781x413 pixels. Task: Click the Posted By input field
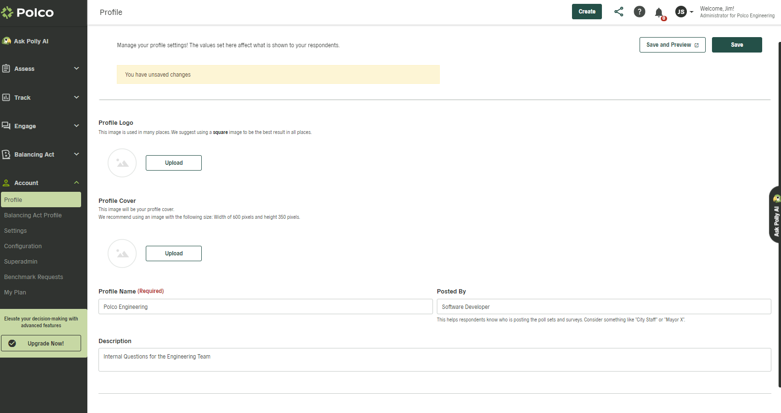[x=603, y=306]
